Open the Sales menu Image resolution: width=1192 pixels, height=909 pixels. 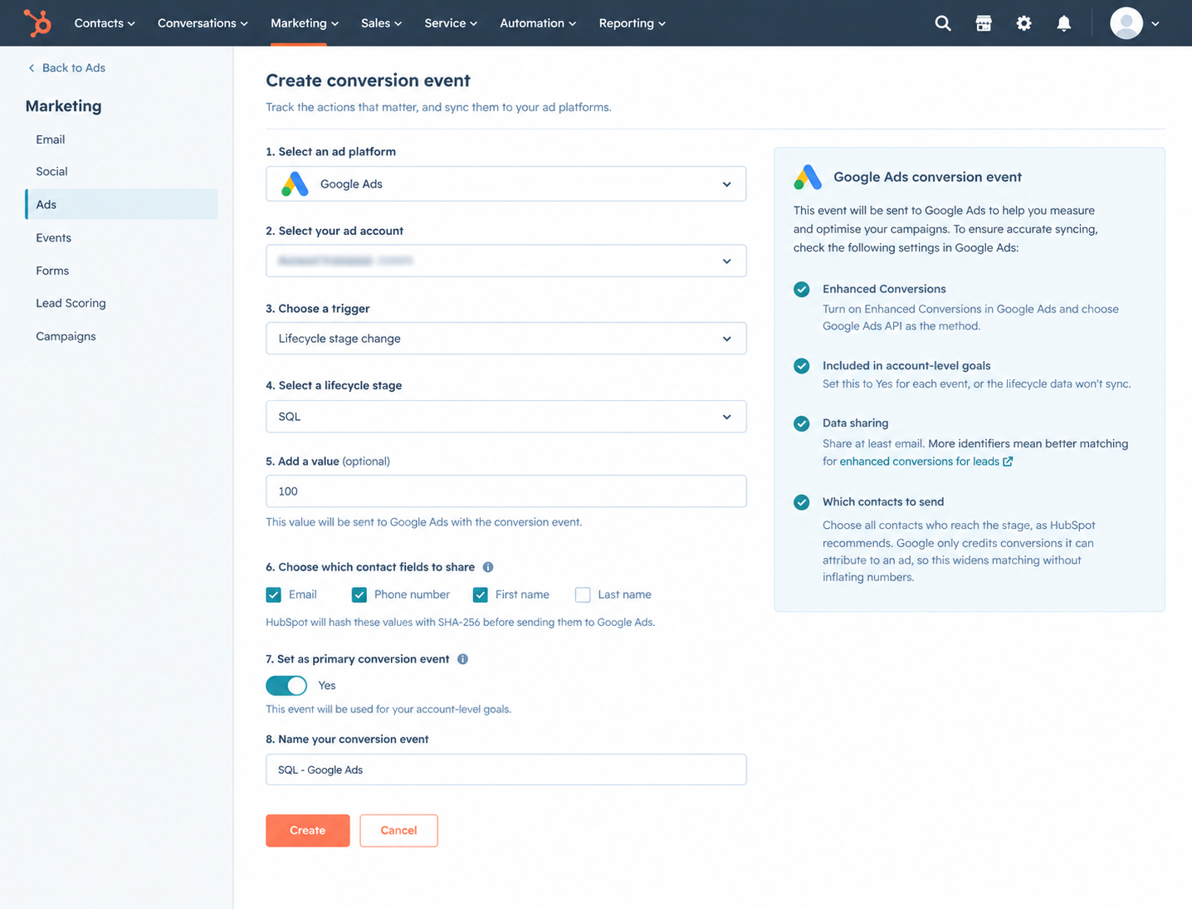pos(382,23)
